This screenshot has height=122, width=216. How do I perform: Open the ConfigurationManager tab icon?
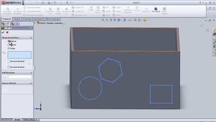(x=12, y=24)
